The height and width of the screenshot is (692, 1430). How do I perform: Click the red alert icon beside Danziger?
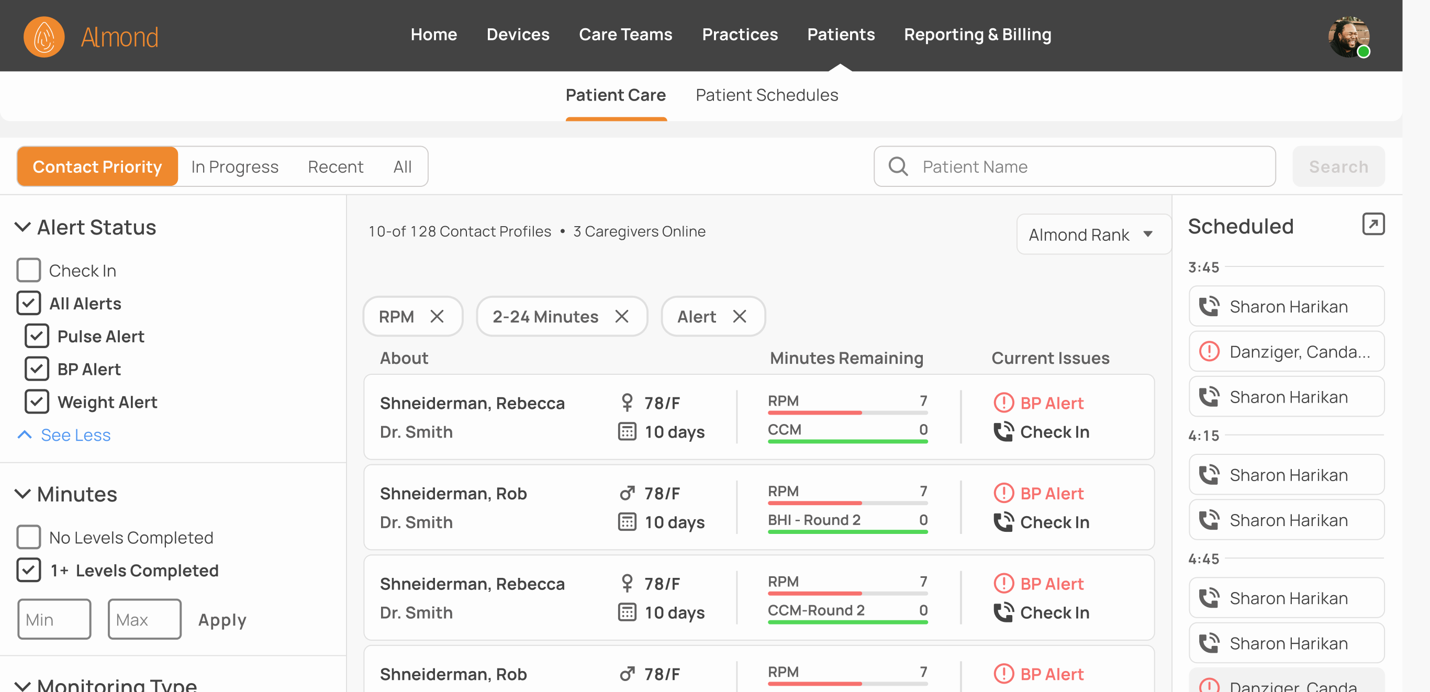coord(1209,351)
